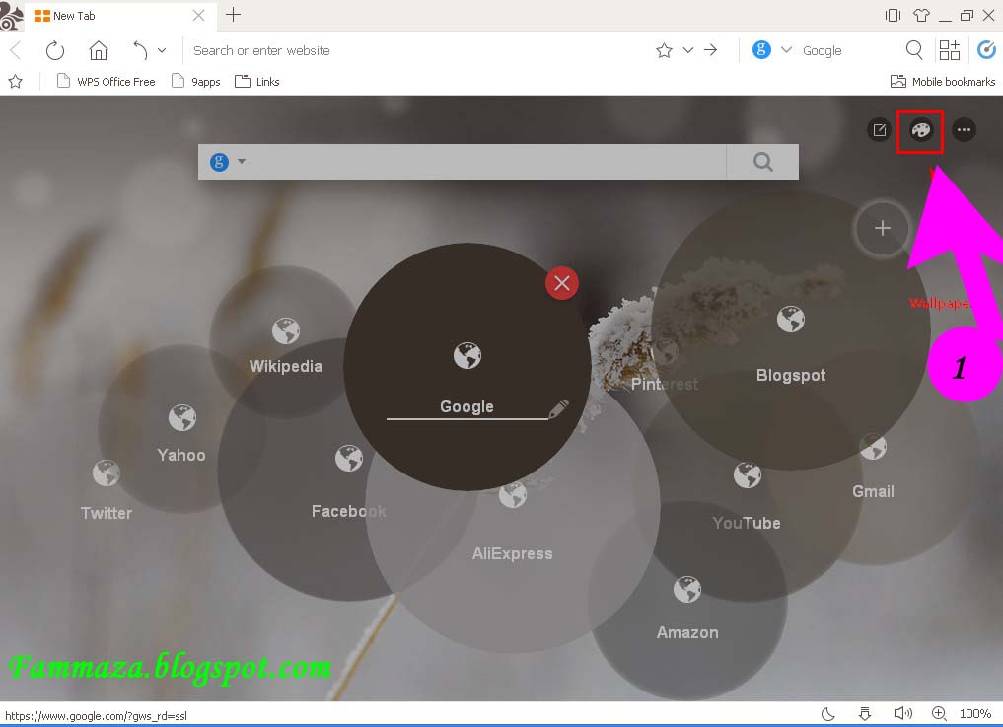Edit the Google dial name with pencil icon

pyautogui.click(x=558, y=409)
